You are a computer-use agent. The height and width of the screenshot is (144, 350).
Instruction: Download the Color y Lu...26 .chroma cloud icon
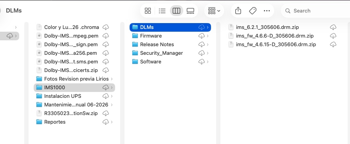106,27
